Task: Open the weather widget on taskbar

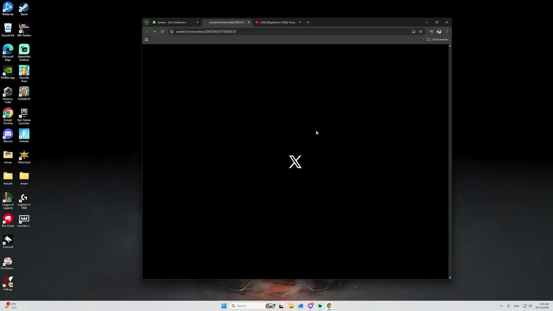Action: (11, 306)
